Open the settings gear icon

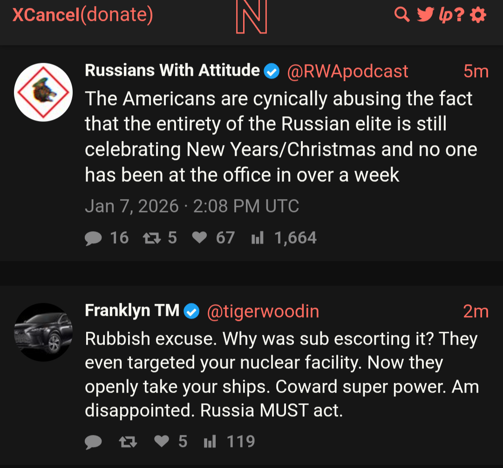click(478, 15)
